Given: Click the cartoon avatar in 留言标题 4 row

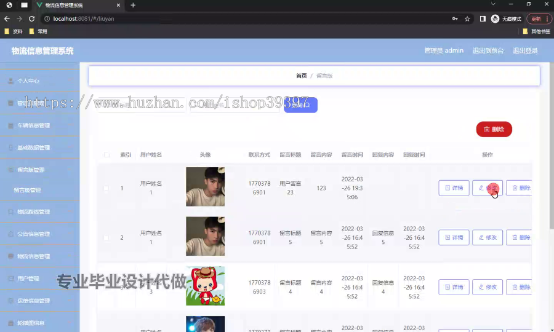Looking at the screenshot, I should coord(205,286).
